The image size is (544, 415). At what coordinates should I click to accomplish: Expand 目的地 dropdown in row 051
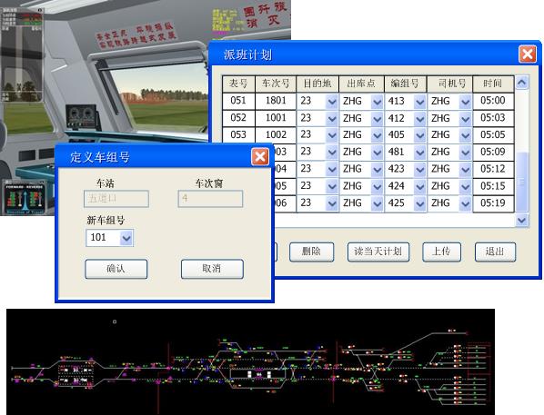coord(332,102)
